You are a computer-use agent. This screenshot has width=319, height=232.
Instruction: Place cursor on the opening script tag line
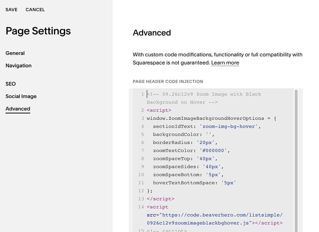159,110
